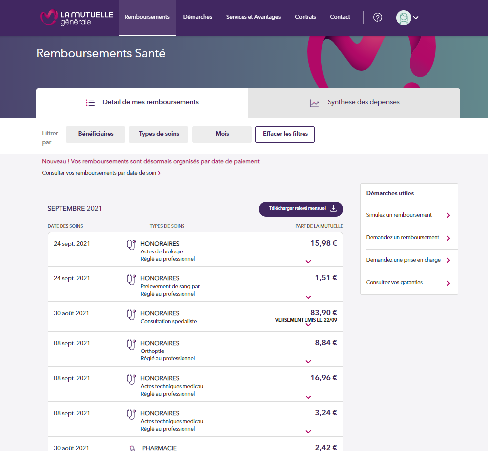
Task: Open the Mois filter
Action: pos(222,134)
